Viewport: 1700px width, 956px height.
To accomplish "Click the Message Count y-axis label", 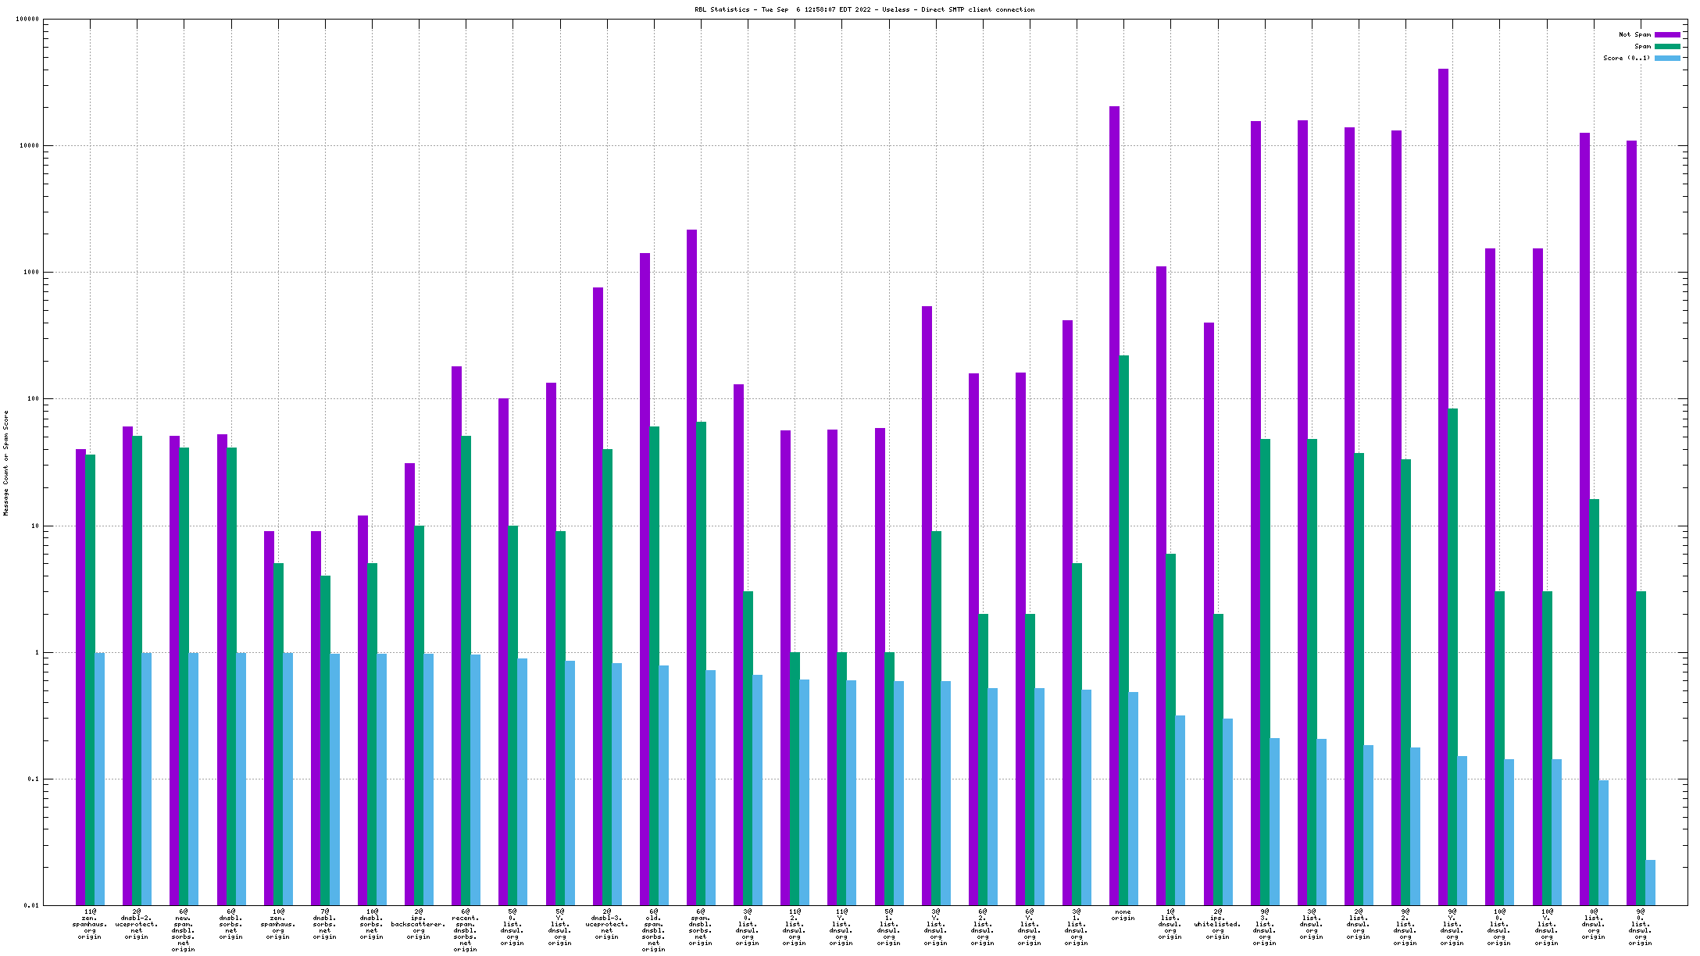I will pos(6,462).
